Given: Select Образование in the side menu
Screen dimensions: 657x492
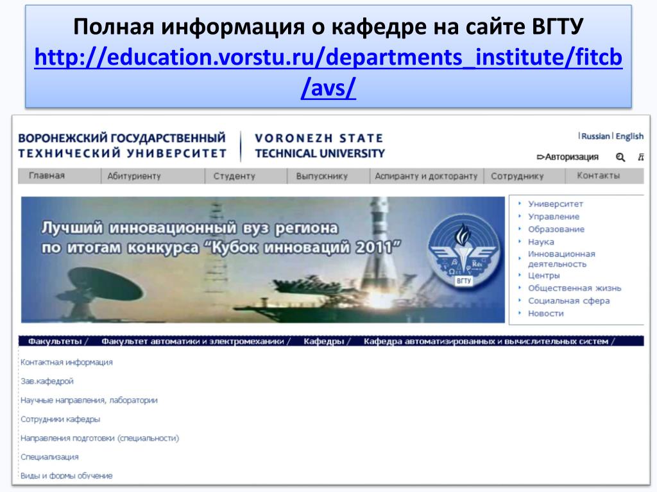Looking at the screenshot, I should coord(556,229).
